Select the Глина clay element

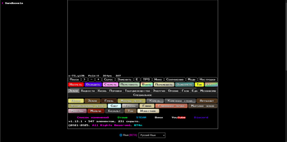[147, 106]
